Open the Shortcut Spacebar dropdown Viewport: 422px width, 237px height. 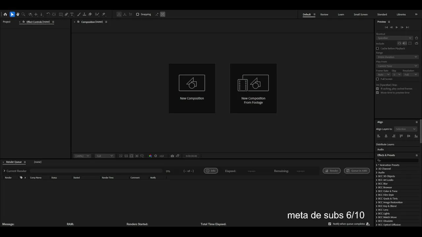tap(394, 38)
